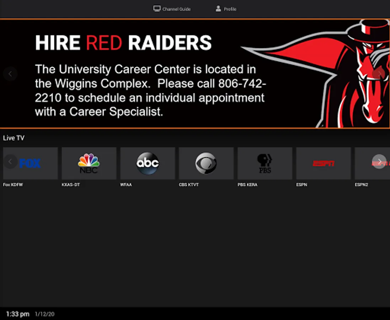Watch the CBS KTVT channel
390x320 pixels.
pos(206,163)
